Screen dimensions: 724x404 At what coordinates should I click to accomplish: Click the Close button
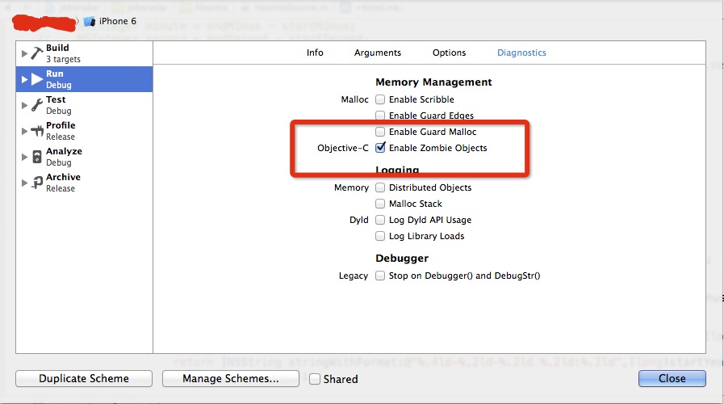pyautogui.click(x=672, y=379)
